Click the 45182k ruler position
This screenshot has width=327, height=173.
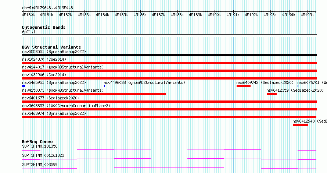pyautogui.click(x=65, y=15)
